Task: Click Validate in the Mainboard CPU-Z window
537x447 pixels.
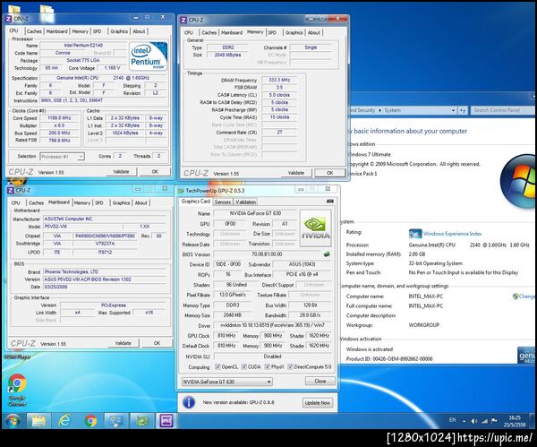Action: click(123, 343)
